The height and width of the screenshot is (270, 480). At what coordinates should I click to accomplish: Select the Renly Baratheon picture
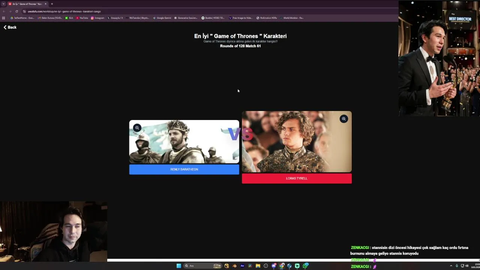(184, 142)
